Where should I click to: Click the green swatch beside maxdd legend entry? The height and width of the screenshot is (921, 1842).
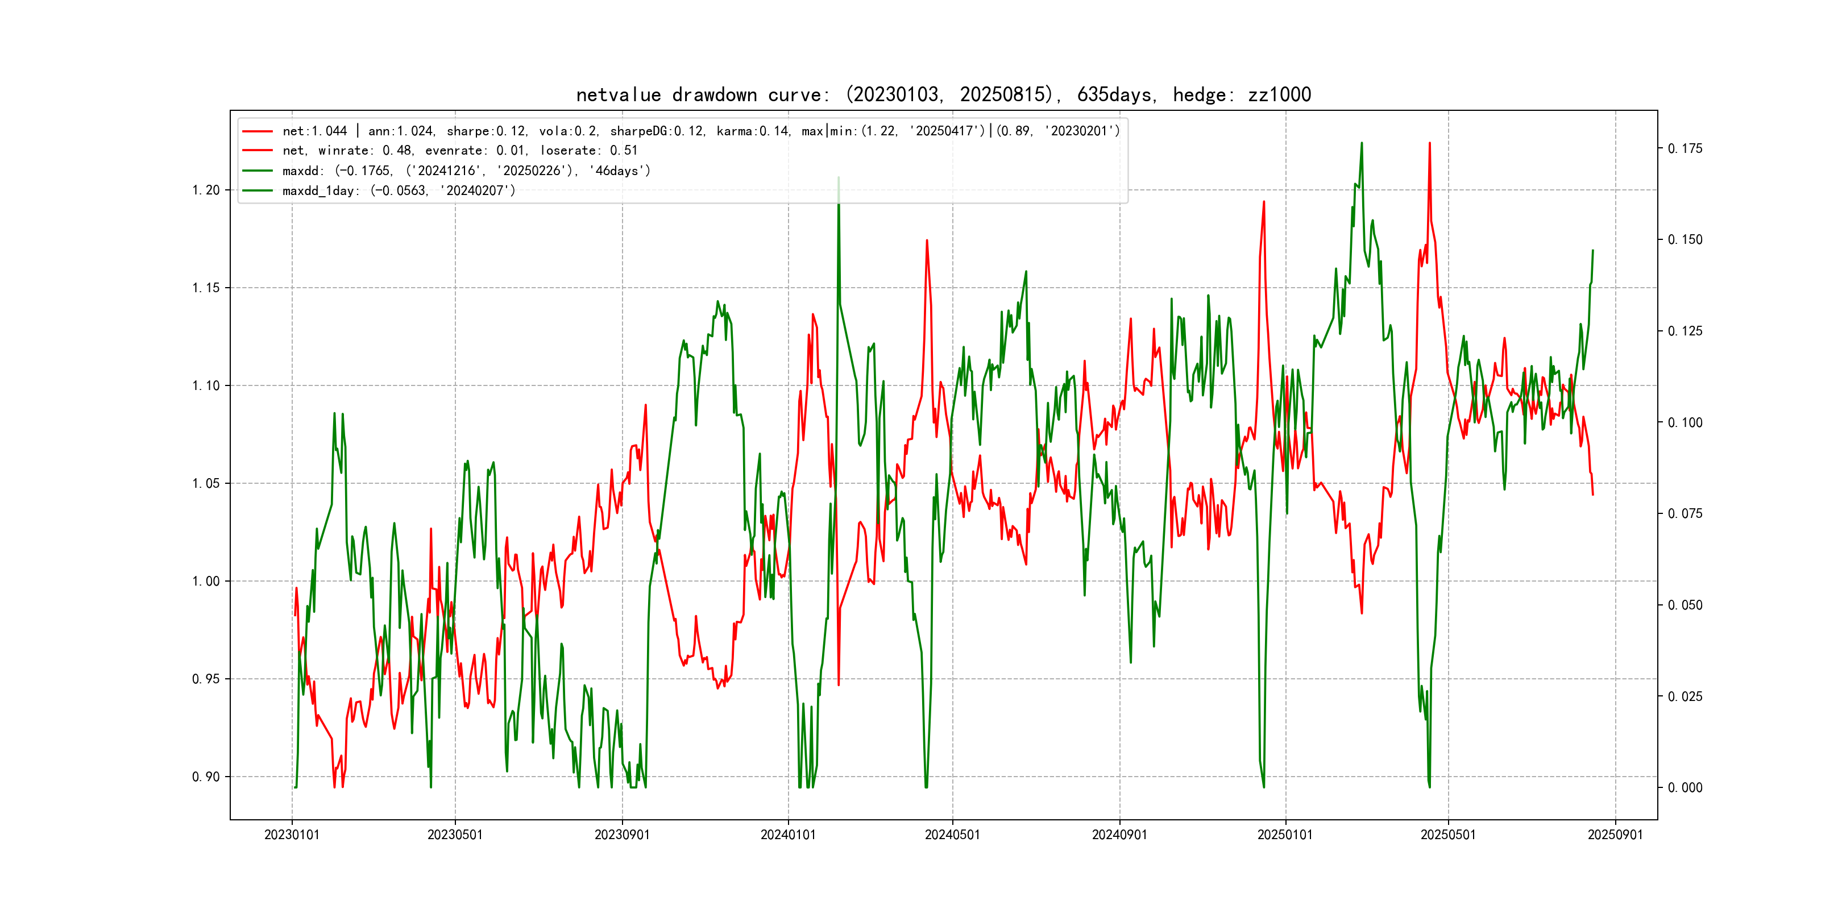point(258,170)
